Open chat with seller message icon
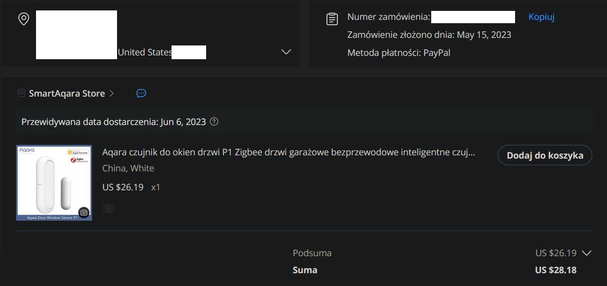607x286 pixels. tap(141, 93)
